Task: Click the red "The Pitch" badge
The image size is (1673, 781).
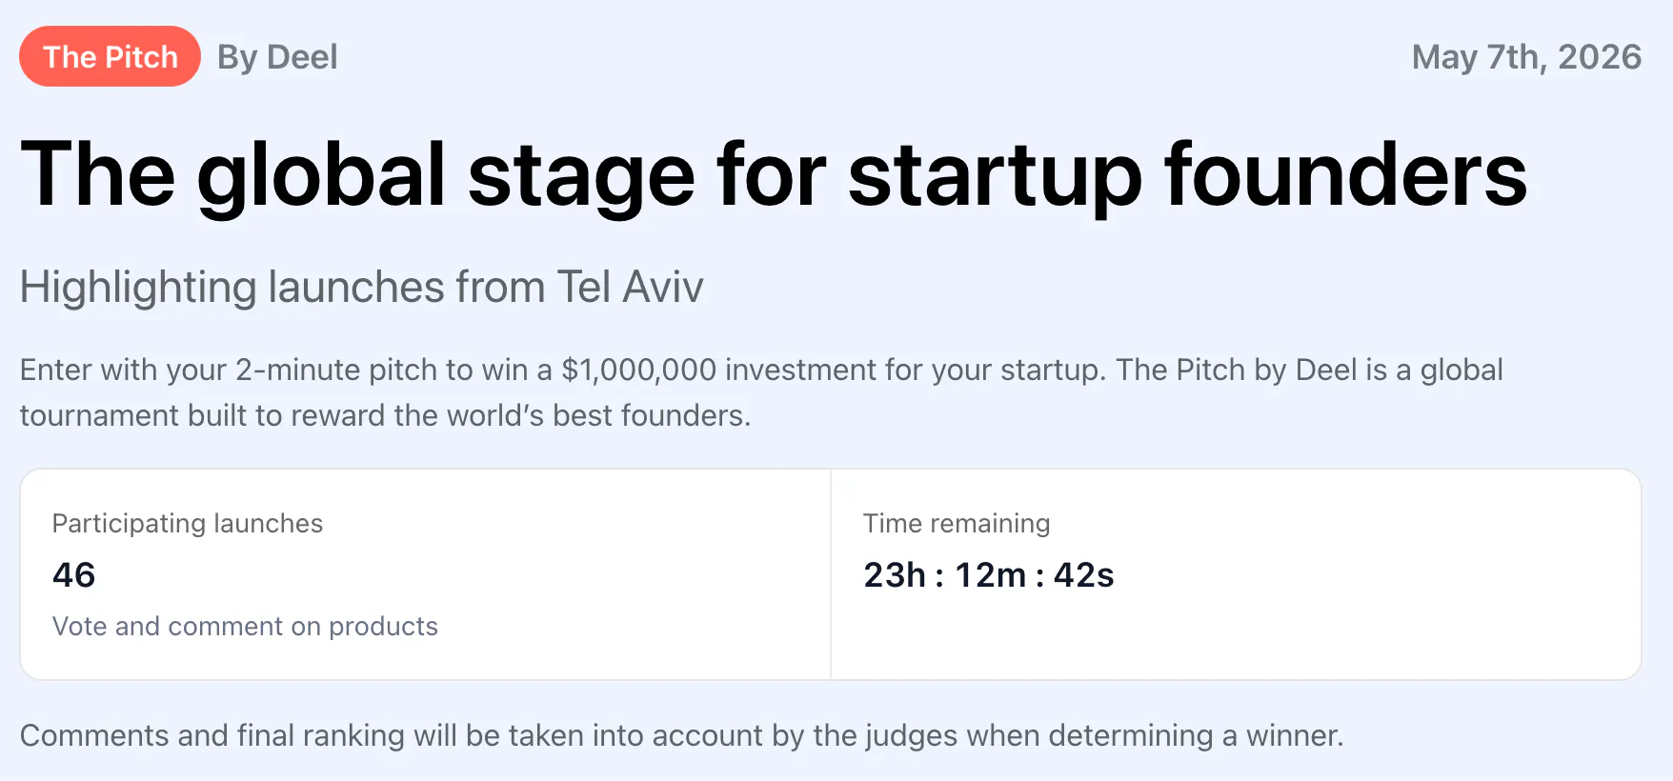Action: [x=110, y=56]
